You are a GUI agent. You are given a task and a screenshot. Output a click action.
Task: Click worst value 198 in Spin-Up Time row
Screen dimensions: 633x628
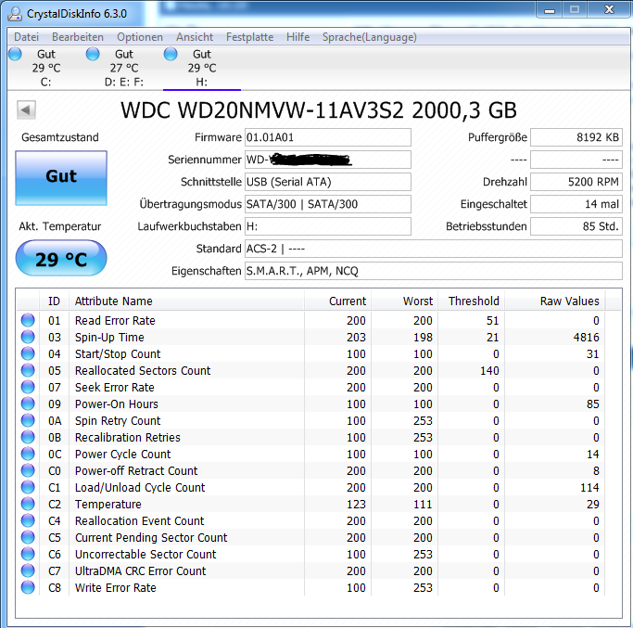click(x=423, y=337)
